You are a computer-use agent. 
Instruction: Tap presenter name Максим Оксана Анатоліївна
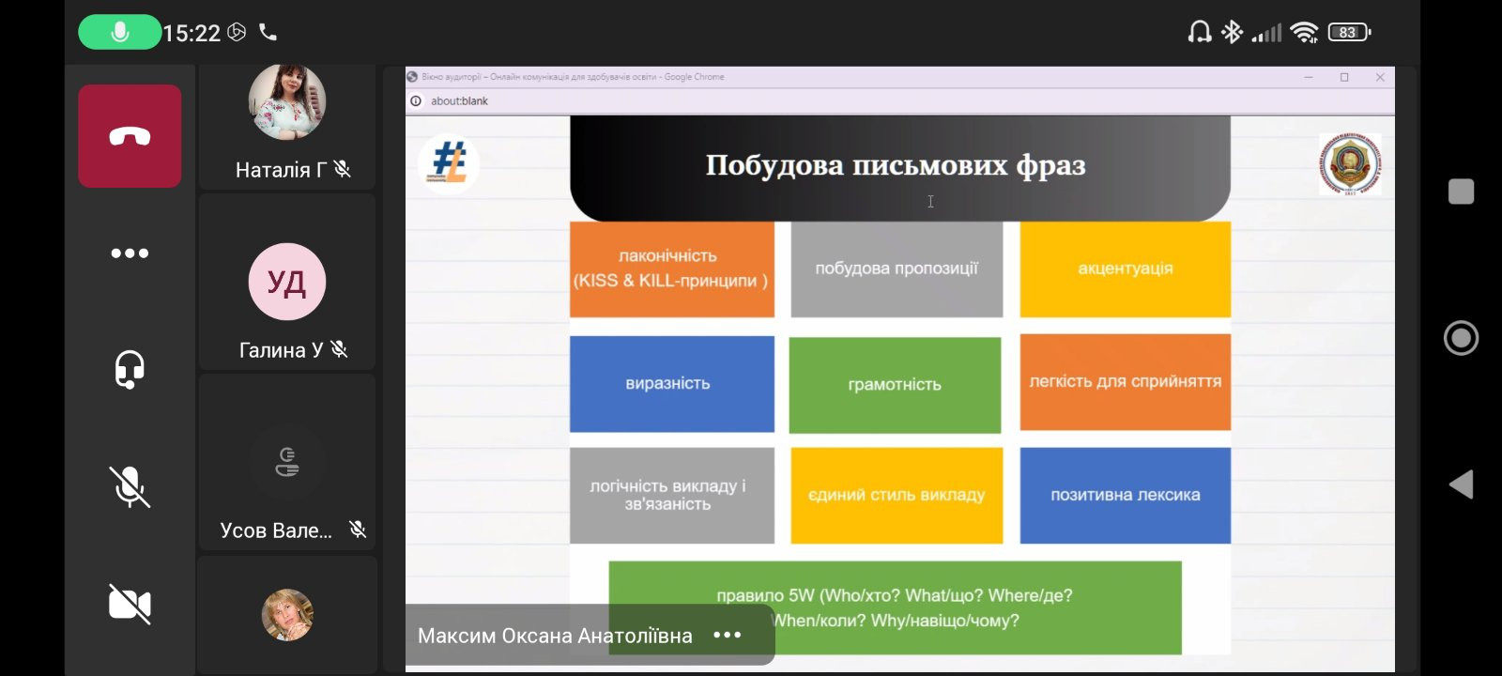tap(555, 636)
